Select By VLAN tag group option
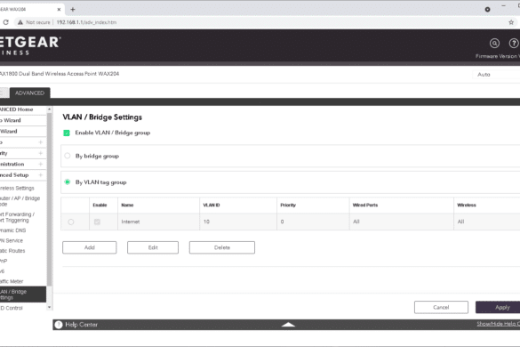 [68, 182]
